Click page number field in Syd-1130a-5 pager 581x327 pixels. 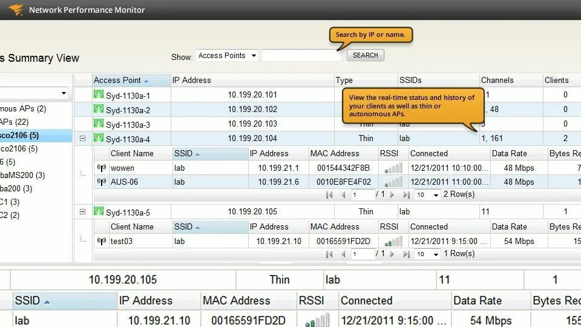click(x=363, y=254)
